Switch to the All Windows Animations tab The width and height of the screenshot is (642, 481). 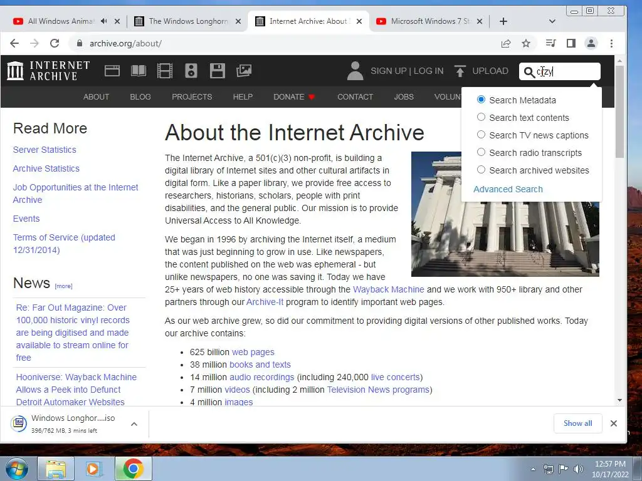tap(61, 21)
